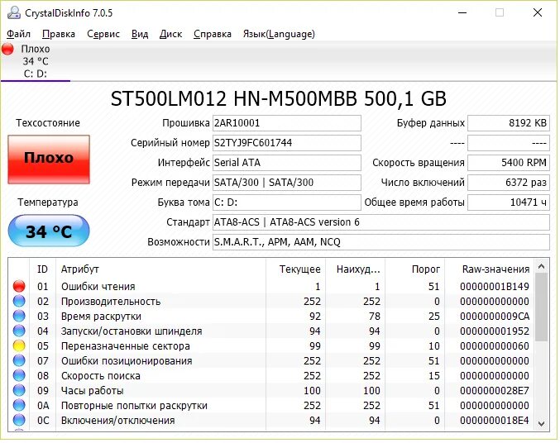Click blue status dot for Время раскрутки
This screenshot has height=443, width=560.
tap(19, 316)
